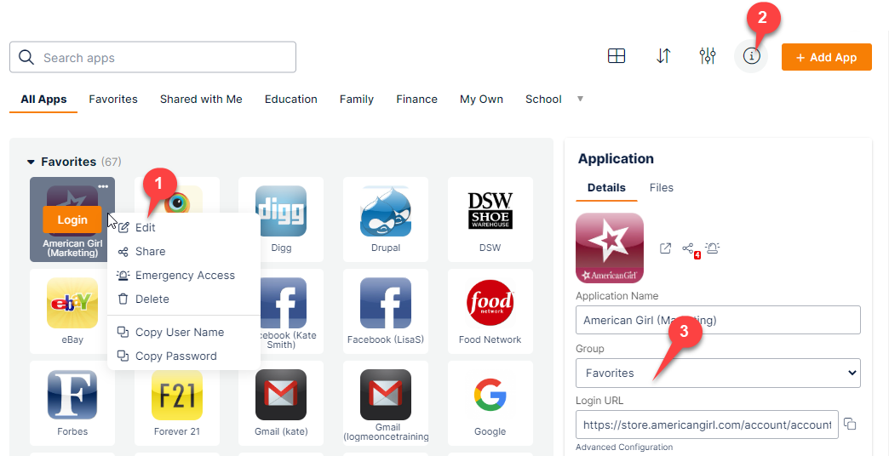Open the filter sliders icon
This screenshot has height=456, width=889.
[708, 56]
